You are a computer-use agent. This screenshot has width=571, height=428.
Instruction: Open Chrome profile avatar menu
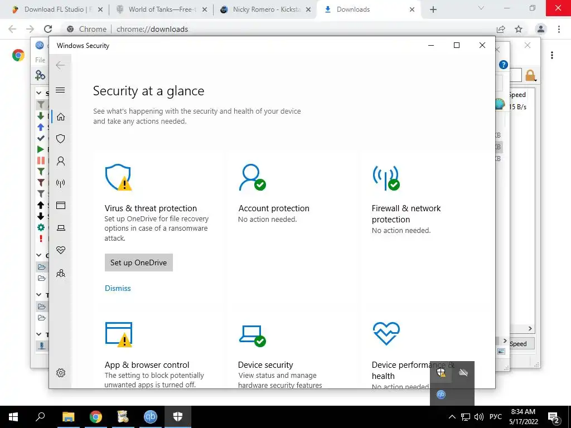coord(541,29)
